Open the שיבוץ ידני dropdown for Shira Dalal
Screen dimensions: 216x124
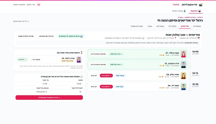click(36, 60)
